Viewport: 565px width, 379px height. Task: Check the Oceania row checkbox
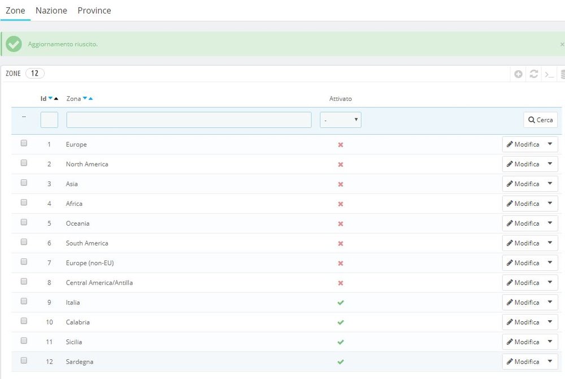(x=24, y=222)
